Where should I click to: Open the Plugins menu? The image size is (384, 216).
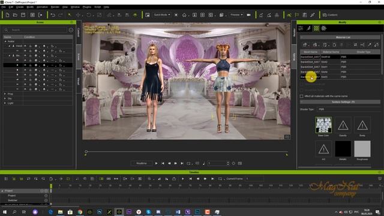[86, 7]
